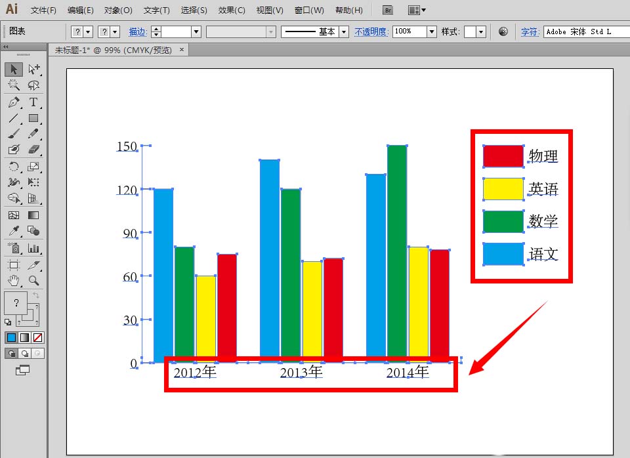Toggle Draw Normal mode
The height and width of the screenshot is (458, 630).
[x=12, y=354]
